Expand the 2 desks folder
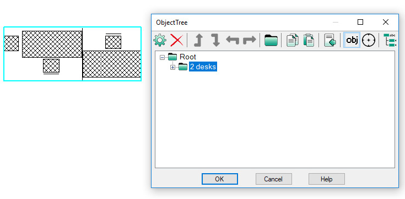Viewport: 405px width, 199px height. tap(172, 67)
